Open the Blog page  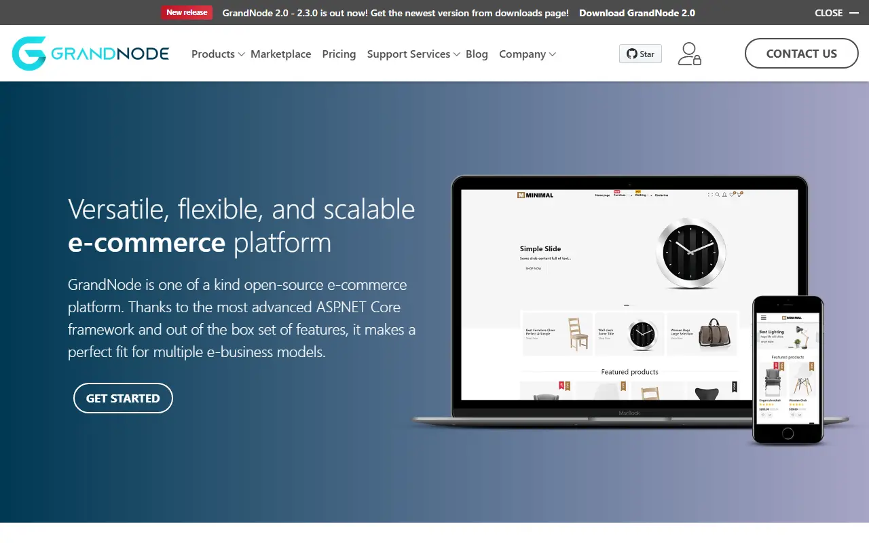click(477, 54)
